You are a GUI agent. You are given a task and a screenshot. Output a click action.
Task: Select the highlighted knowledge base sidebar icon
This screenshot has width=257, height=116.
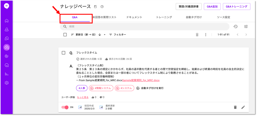click(6, 47)
